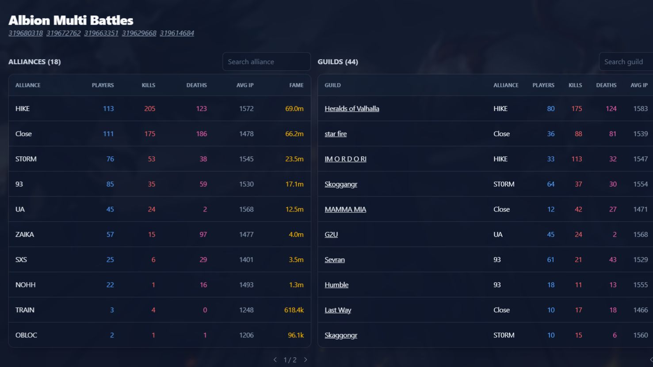
Task: Focus the Search guild field
Action: (626, 62)
